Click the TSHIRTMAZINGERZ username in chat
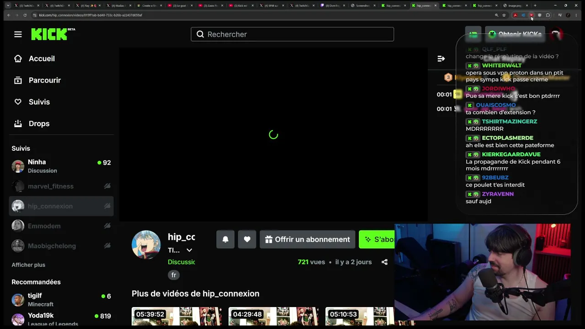Viewport: 585px width, 329px height. click(510, 122)
